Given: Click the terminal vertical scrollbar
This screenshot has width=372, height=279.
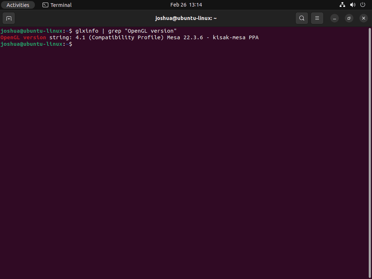Looking at the screenshot, I should pos(369,153).
